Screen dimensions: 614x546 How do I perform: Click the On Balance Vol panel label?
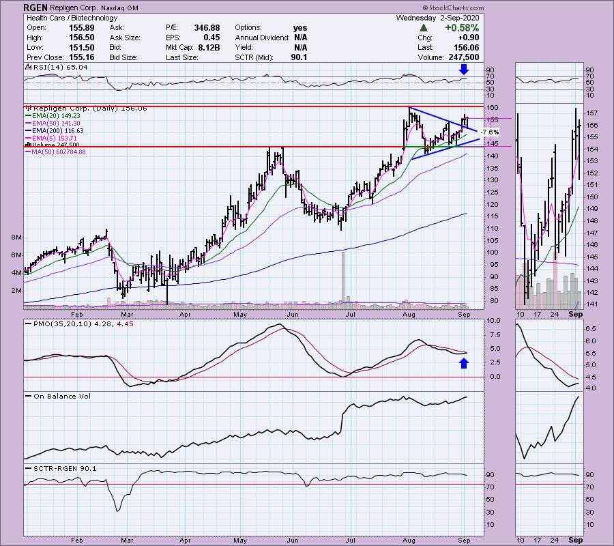click(x=62, y=397)
